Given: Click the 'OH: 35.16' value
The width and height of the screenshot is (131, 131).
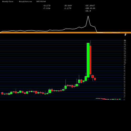Looking at the screenshot, I should coord(90,8).
